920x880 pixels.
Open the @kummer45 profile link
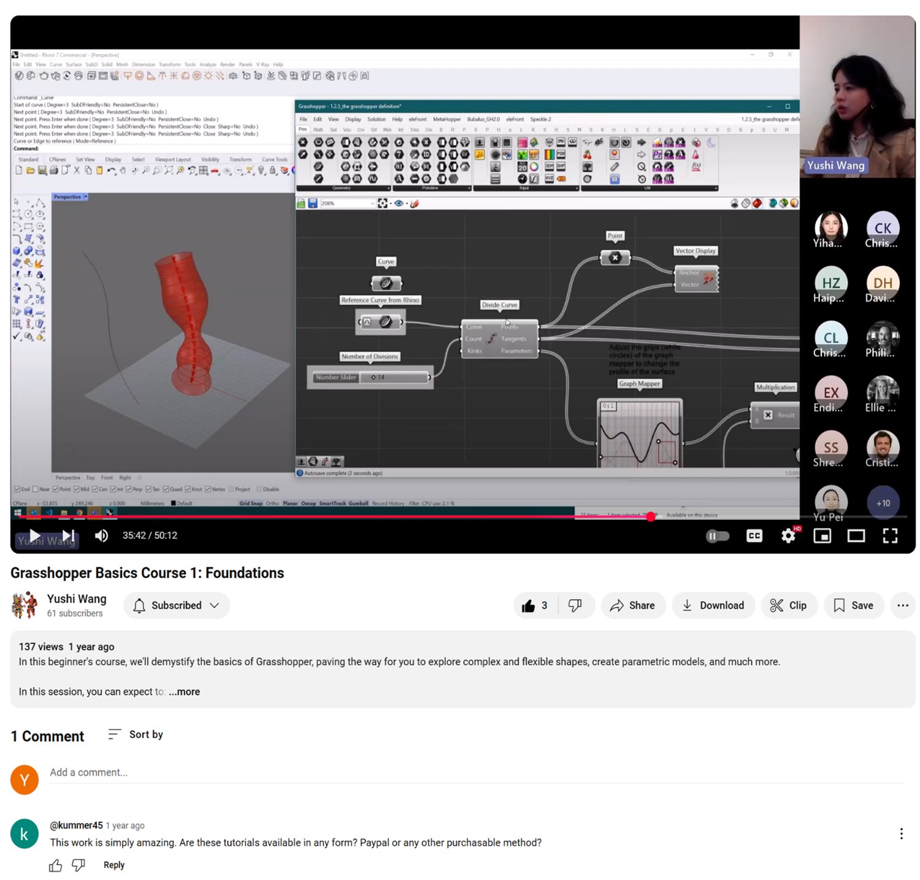(x=76, y=825)
